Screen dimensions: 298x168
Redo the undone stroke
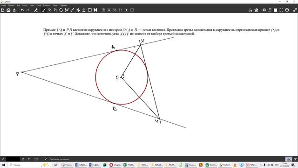pyautogui.click(x=28, y=10)
